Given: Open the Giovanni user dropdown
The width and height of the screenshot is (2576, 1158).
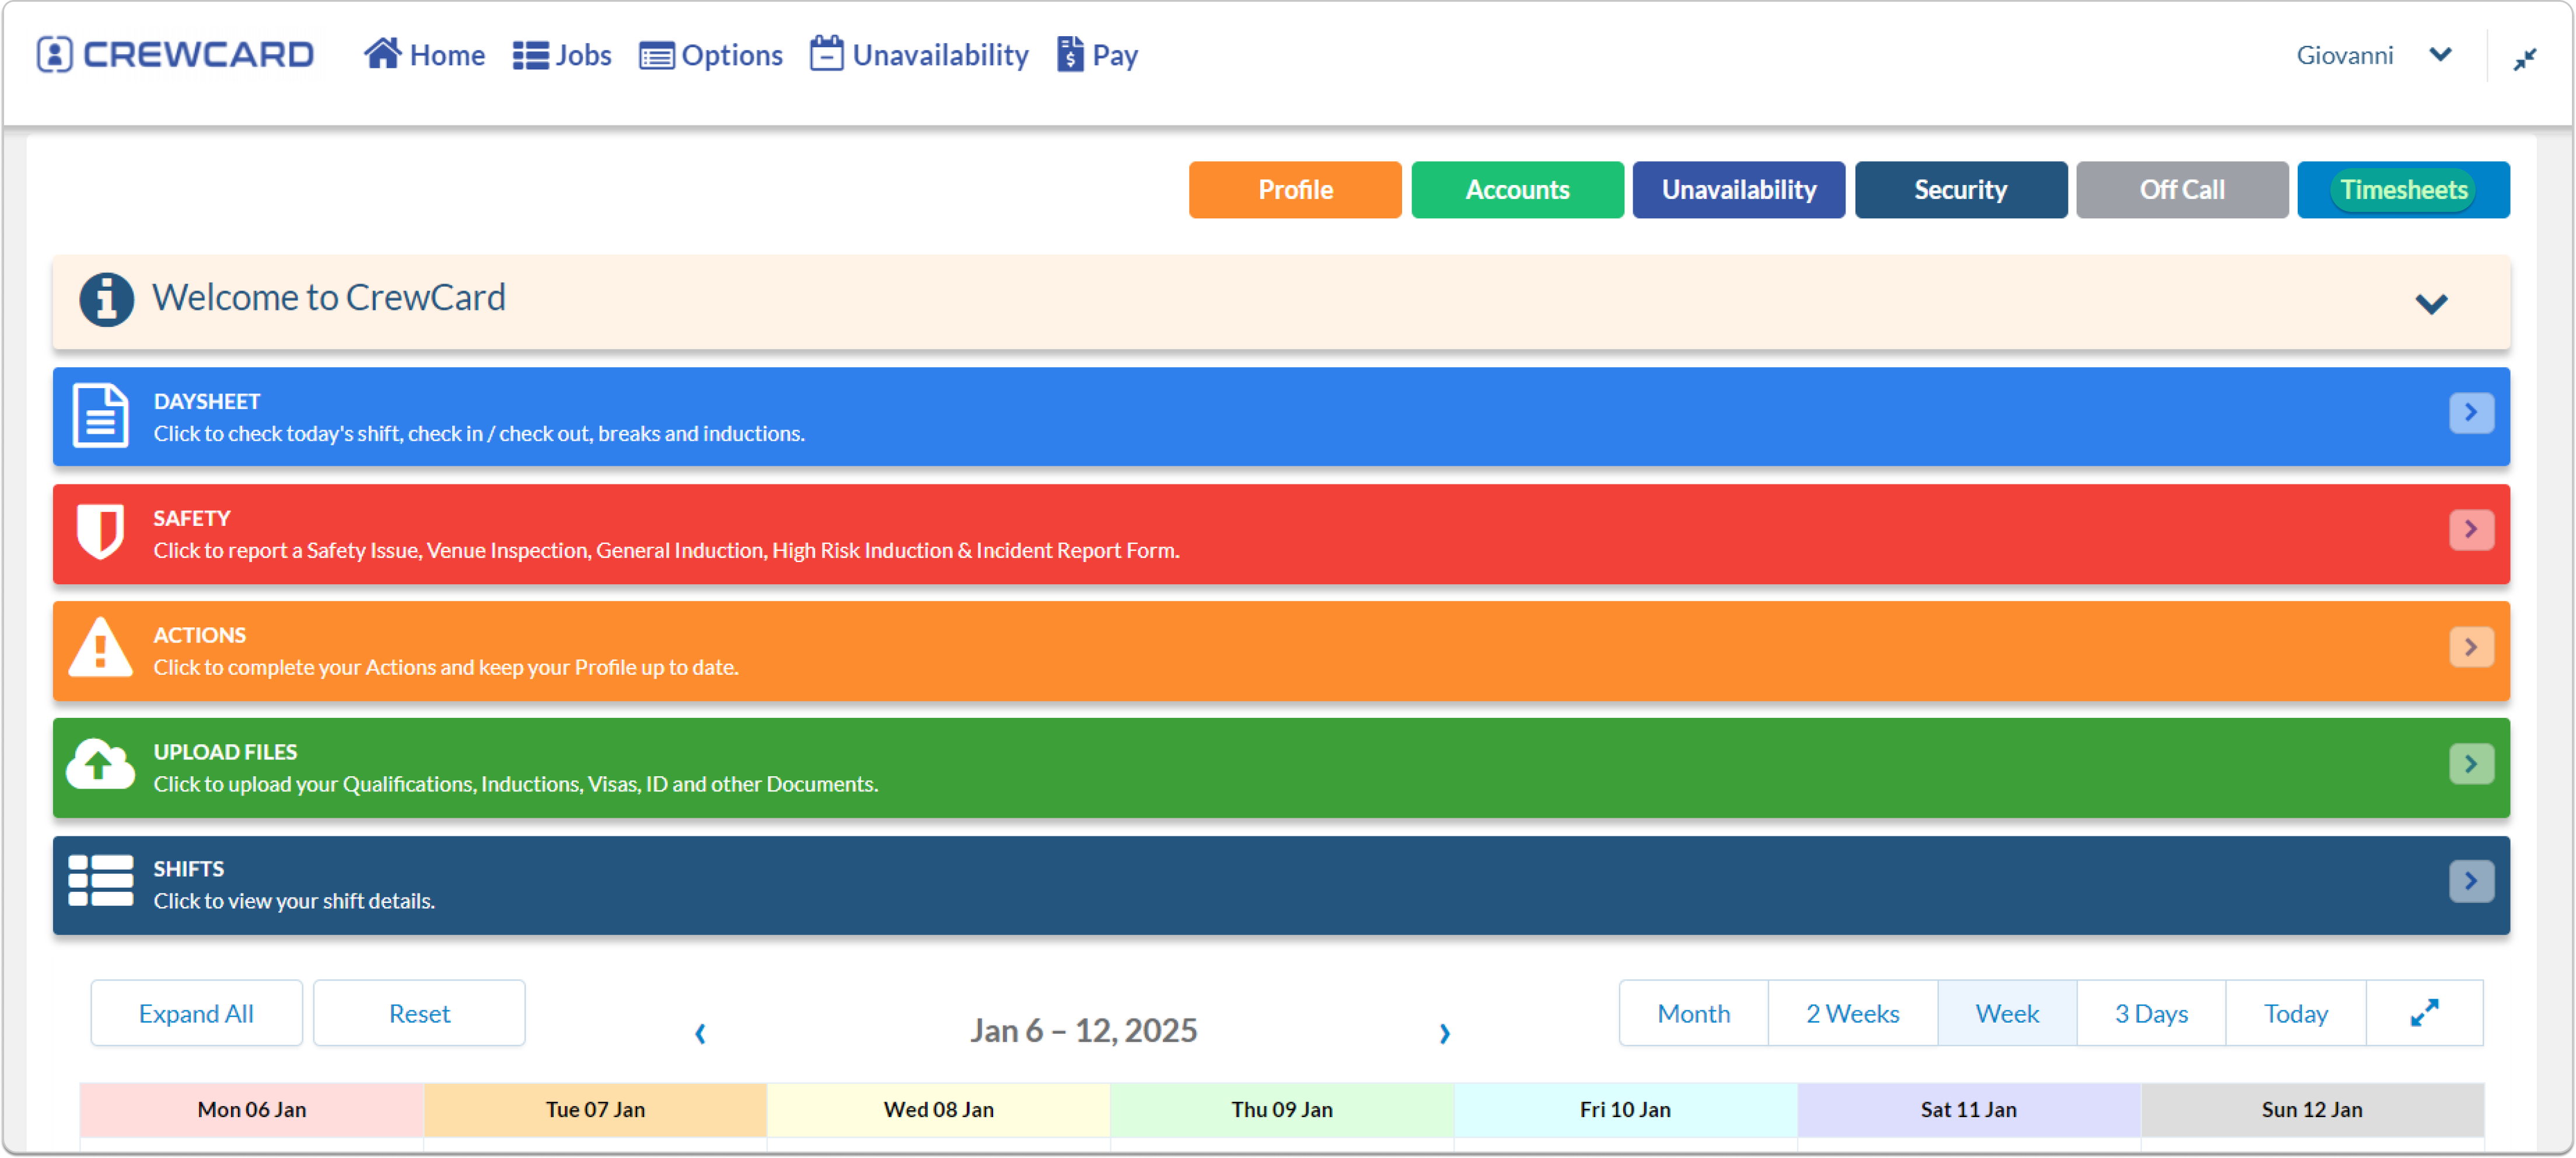Looking at the screenshot, I should (x=2440, y=55).
